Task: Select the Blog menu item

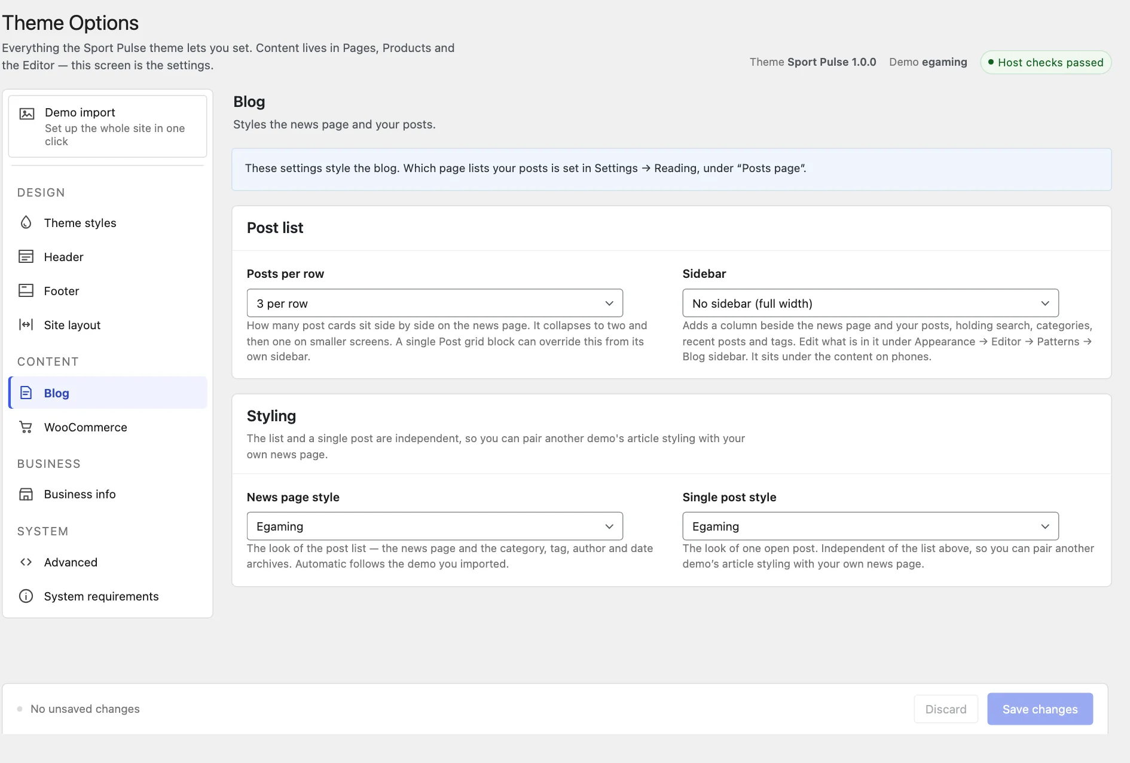Action: coord(108,393)
